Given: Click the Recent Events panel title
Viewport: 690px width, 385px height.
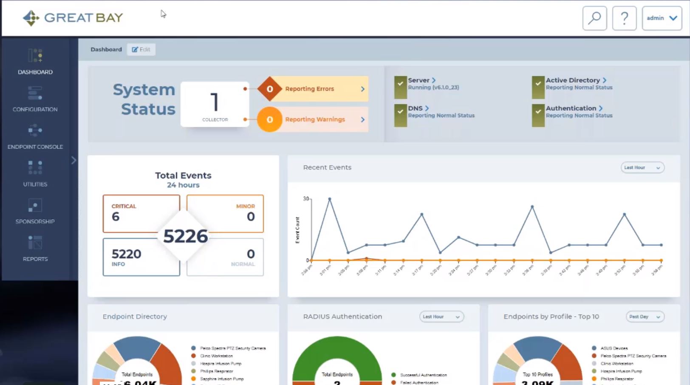Looking at the screenshot, I should click(x=327, y=167).
